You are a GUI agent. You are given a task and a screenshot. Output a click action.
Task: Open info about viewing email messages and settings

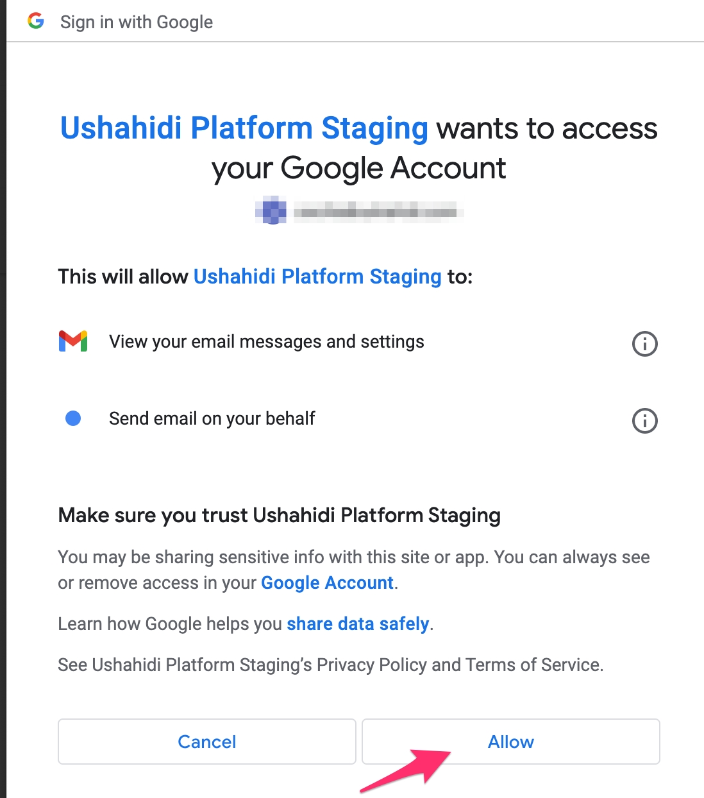(x=645, y=344)
